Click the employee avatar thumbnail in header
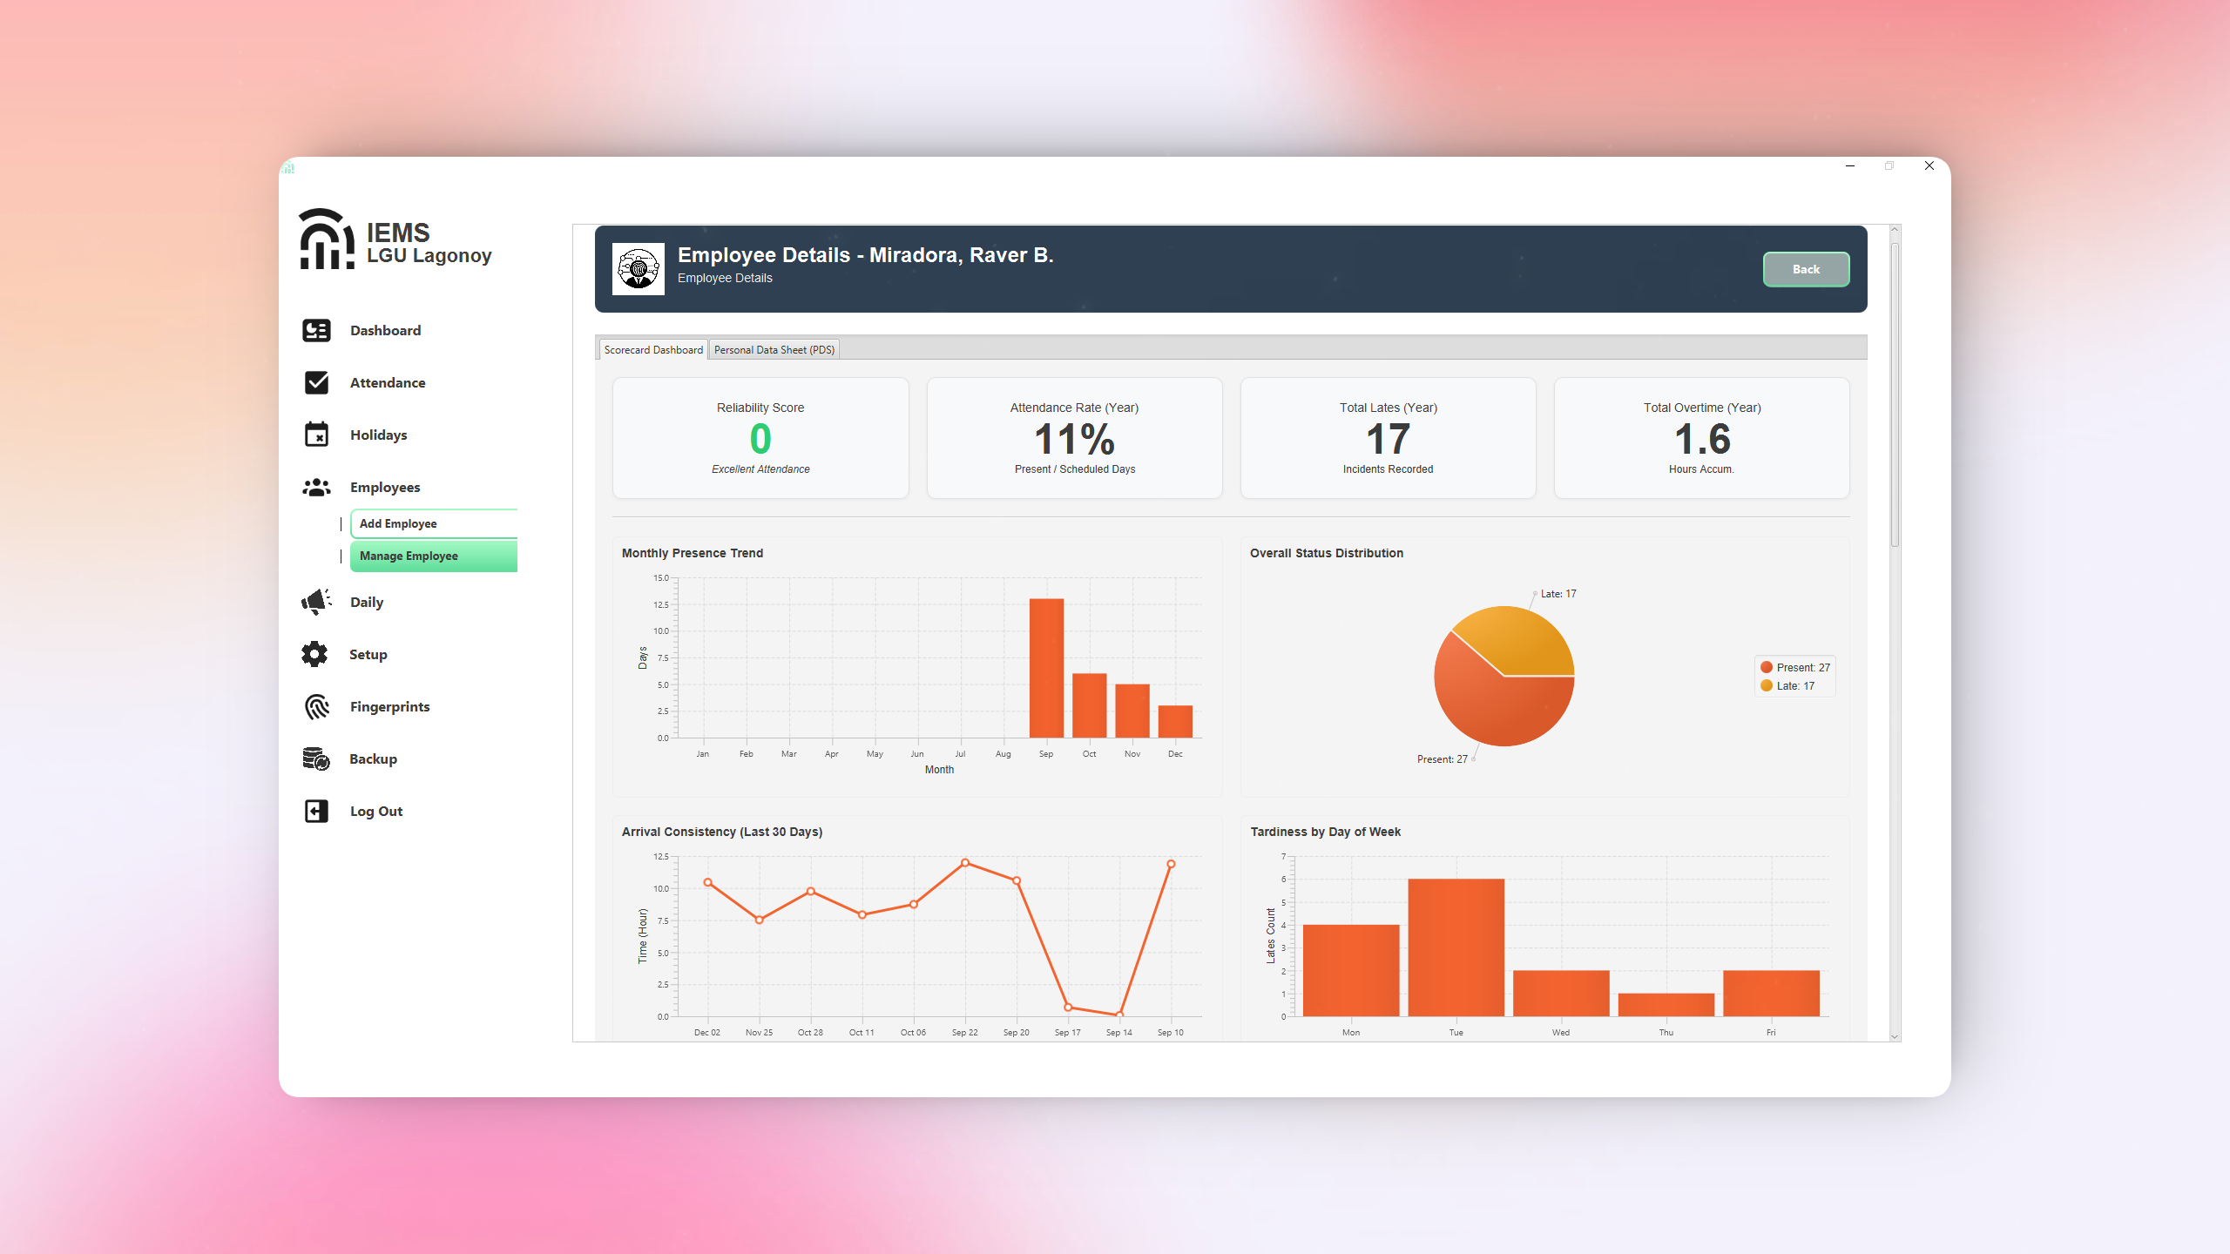2230x1254 pixels. click(x=639, y=269)
